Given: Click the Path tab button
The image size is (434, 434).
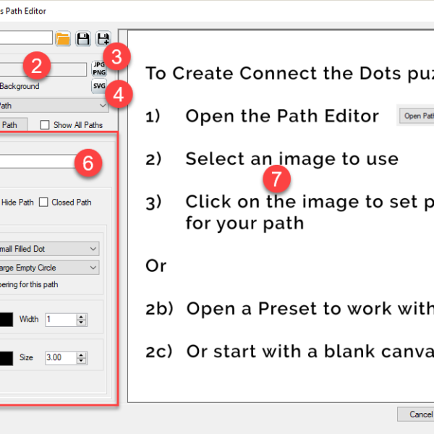Looking at the screenshot, I should tap(9, 125).
